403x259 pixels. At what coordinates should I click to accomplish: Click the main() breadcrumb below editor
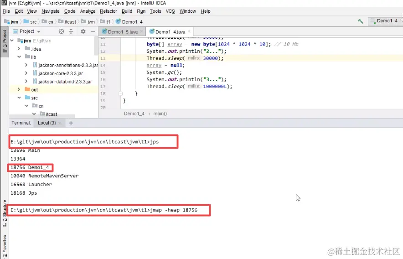tap(160, 114)
